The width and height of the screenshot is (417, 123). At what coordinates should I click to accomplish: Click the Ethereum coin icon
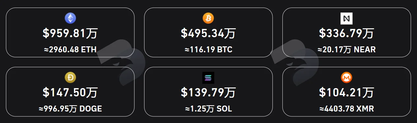(x=70, y=18)
